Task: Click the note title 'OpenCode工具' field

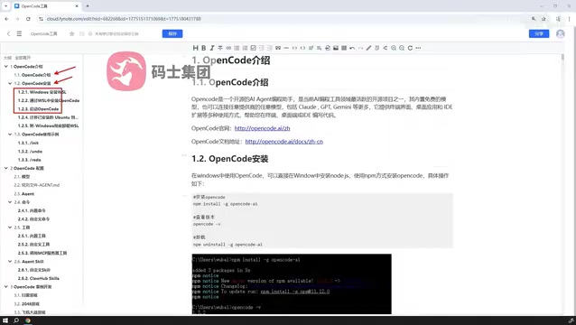Action: [x=43, y=33]
